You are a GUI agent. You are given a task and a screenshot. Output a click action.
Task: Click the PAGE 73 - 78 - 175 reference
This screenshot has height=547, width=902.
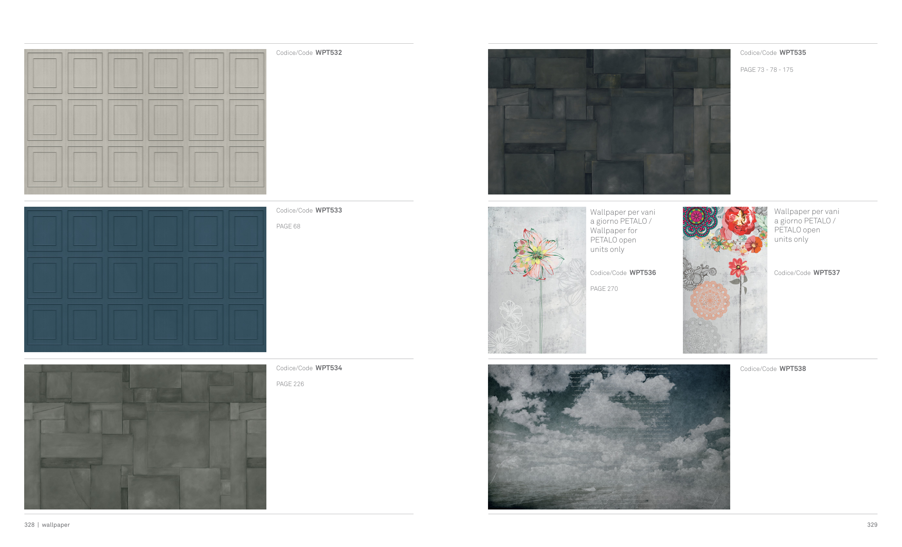[x=767, y=70]
